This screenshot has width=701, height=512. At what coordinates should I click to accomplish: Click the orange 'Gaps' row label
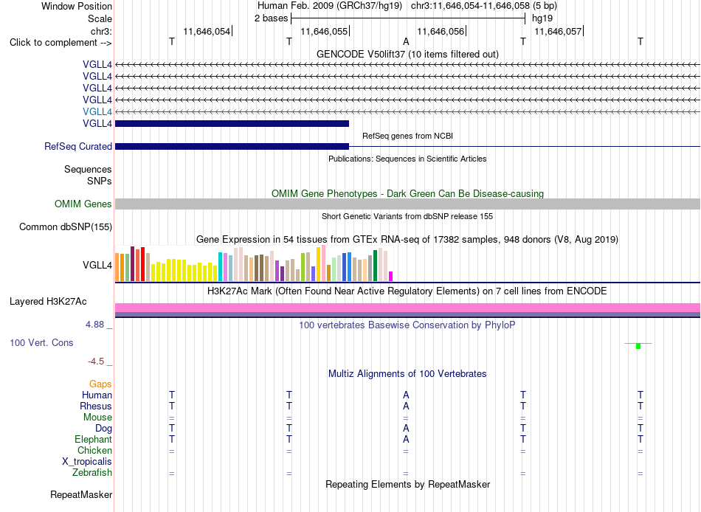(x=100, y=384)
